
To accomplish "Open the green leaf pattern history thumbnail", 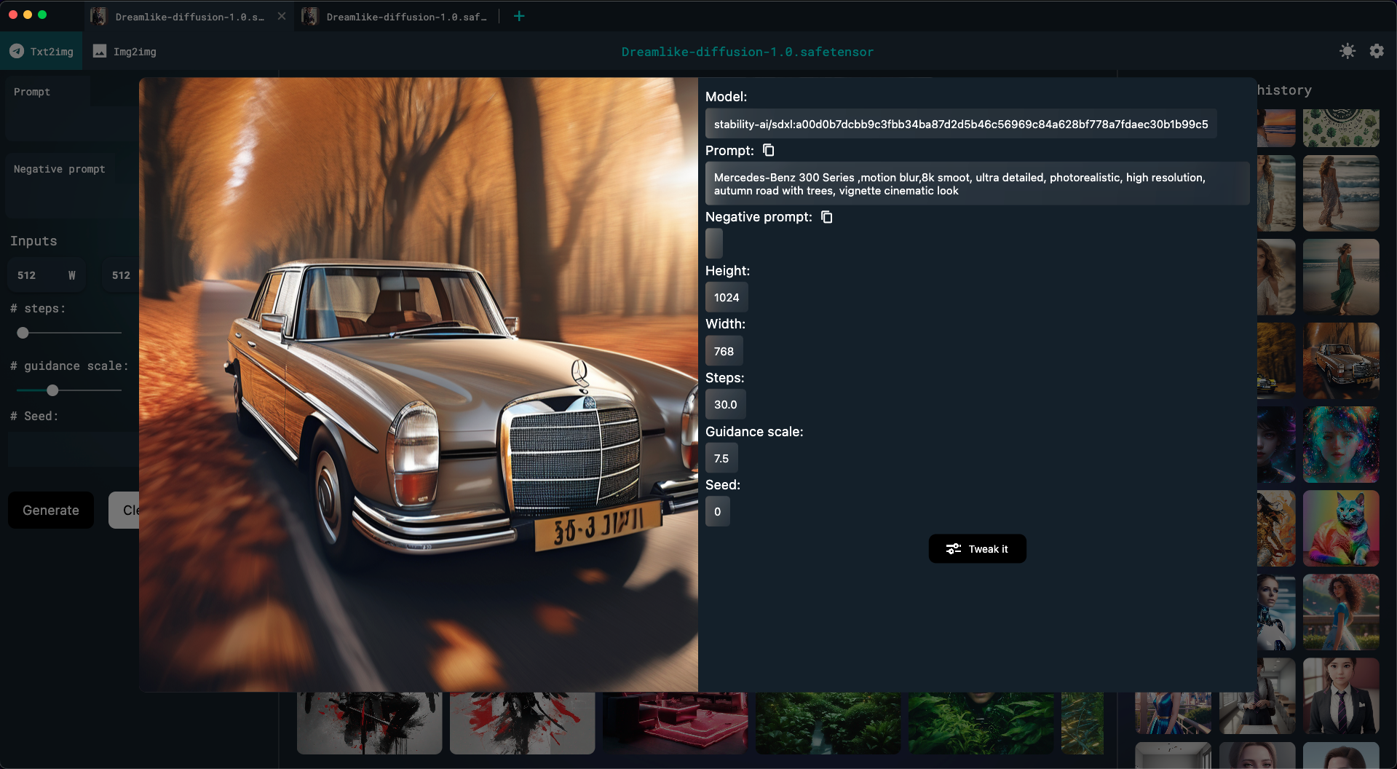I will (x=1341, y=128).
